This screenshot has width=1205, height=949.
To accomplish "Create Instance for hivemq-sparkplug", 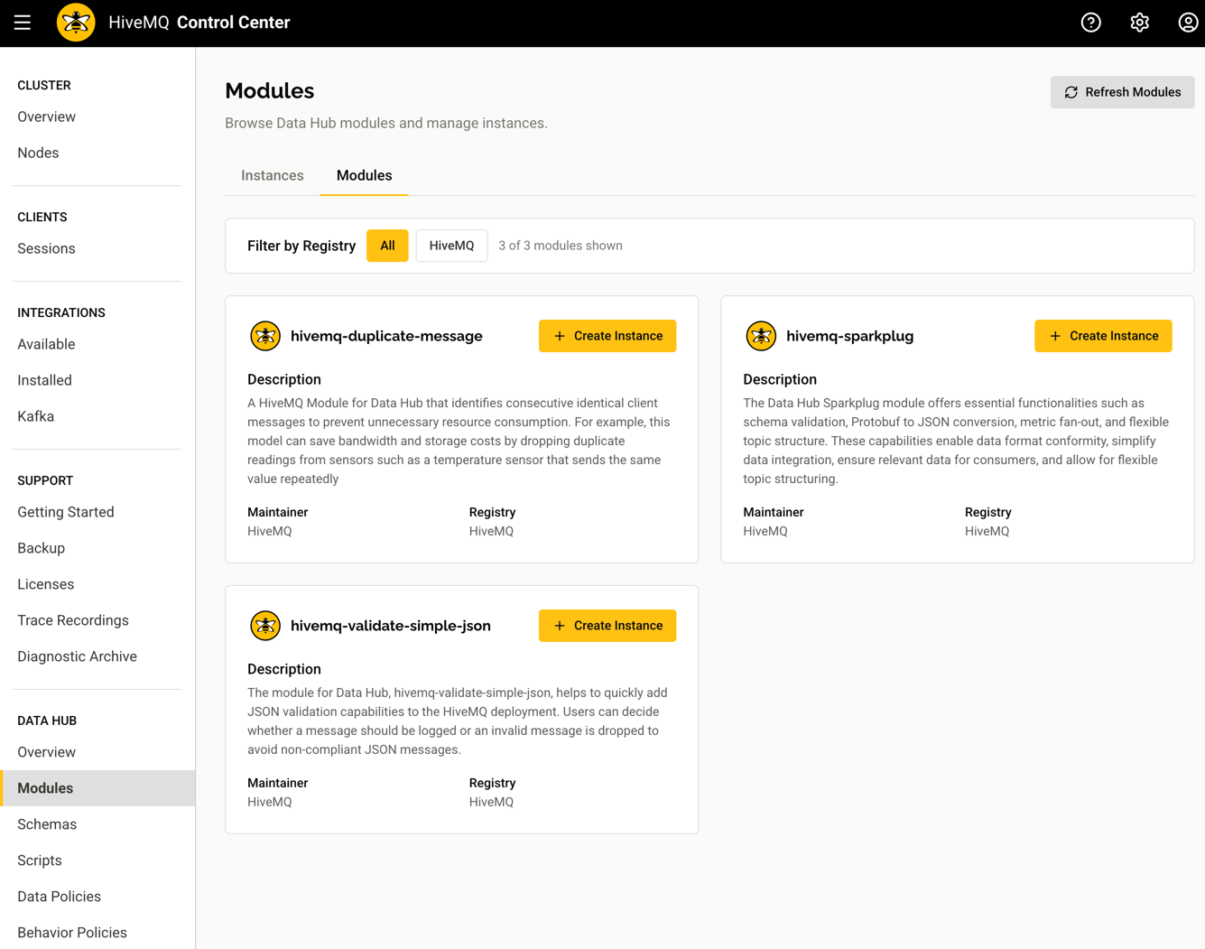I will point(1103,336).
